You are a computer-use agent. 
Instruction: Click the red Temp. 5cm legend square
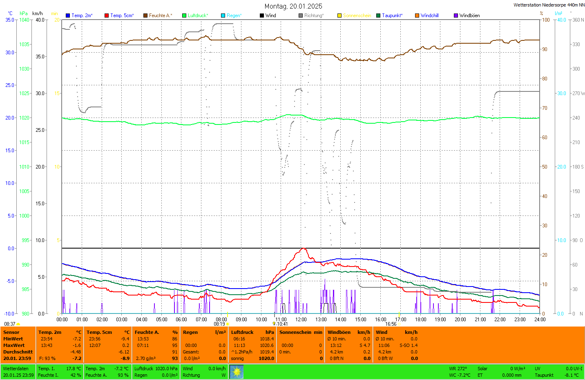pos(107,16)
